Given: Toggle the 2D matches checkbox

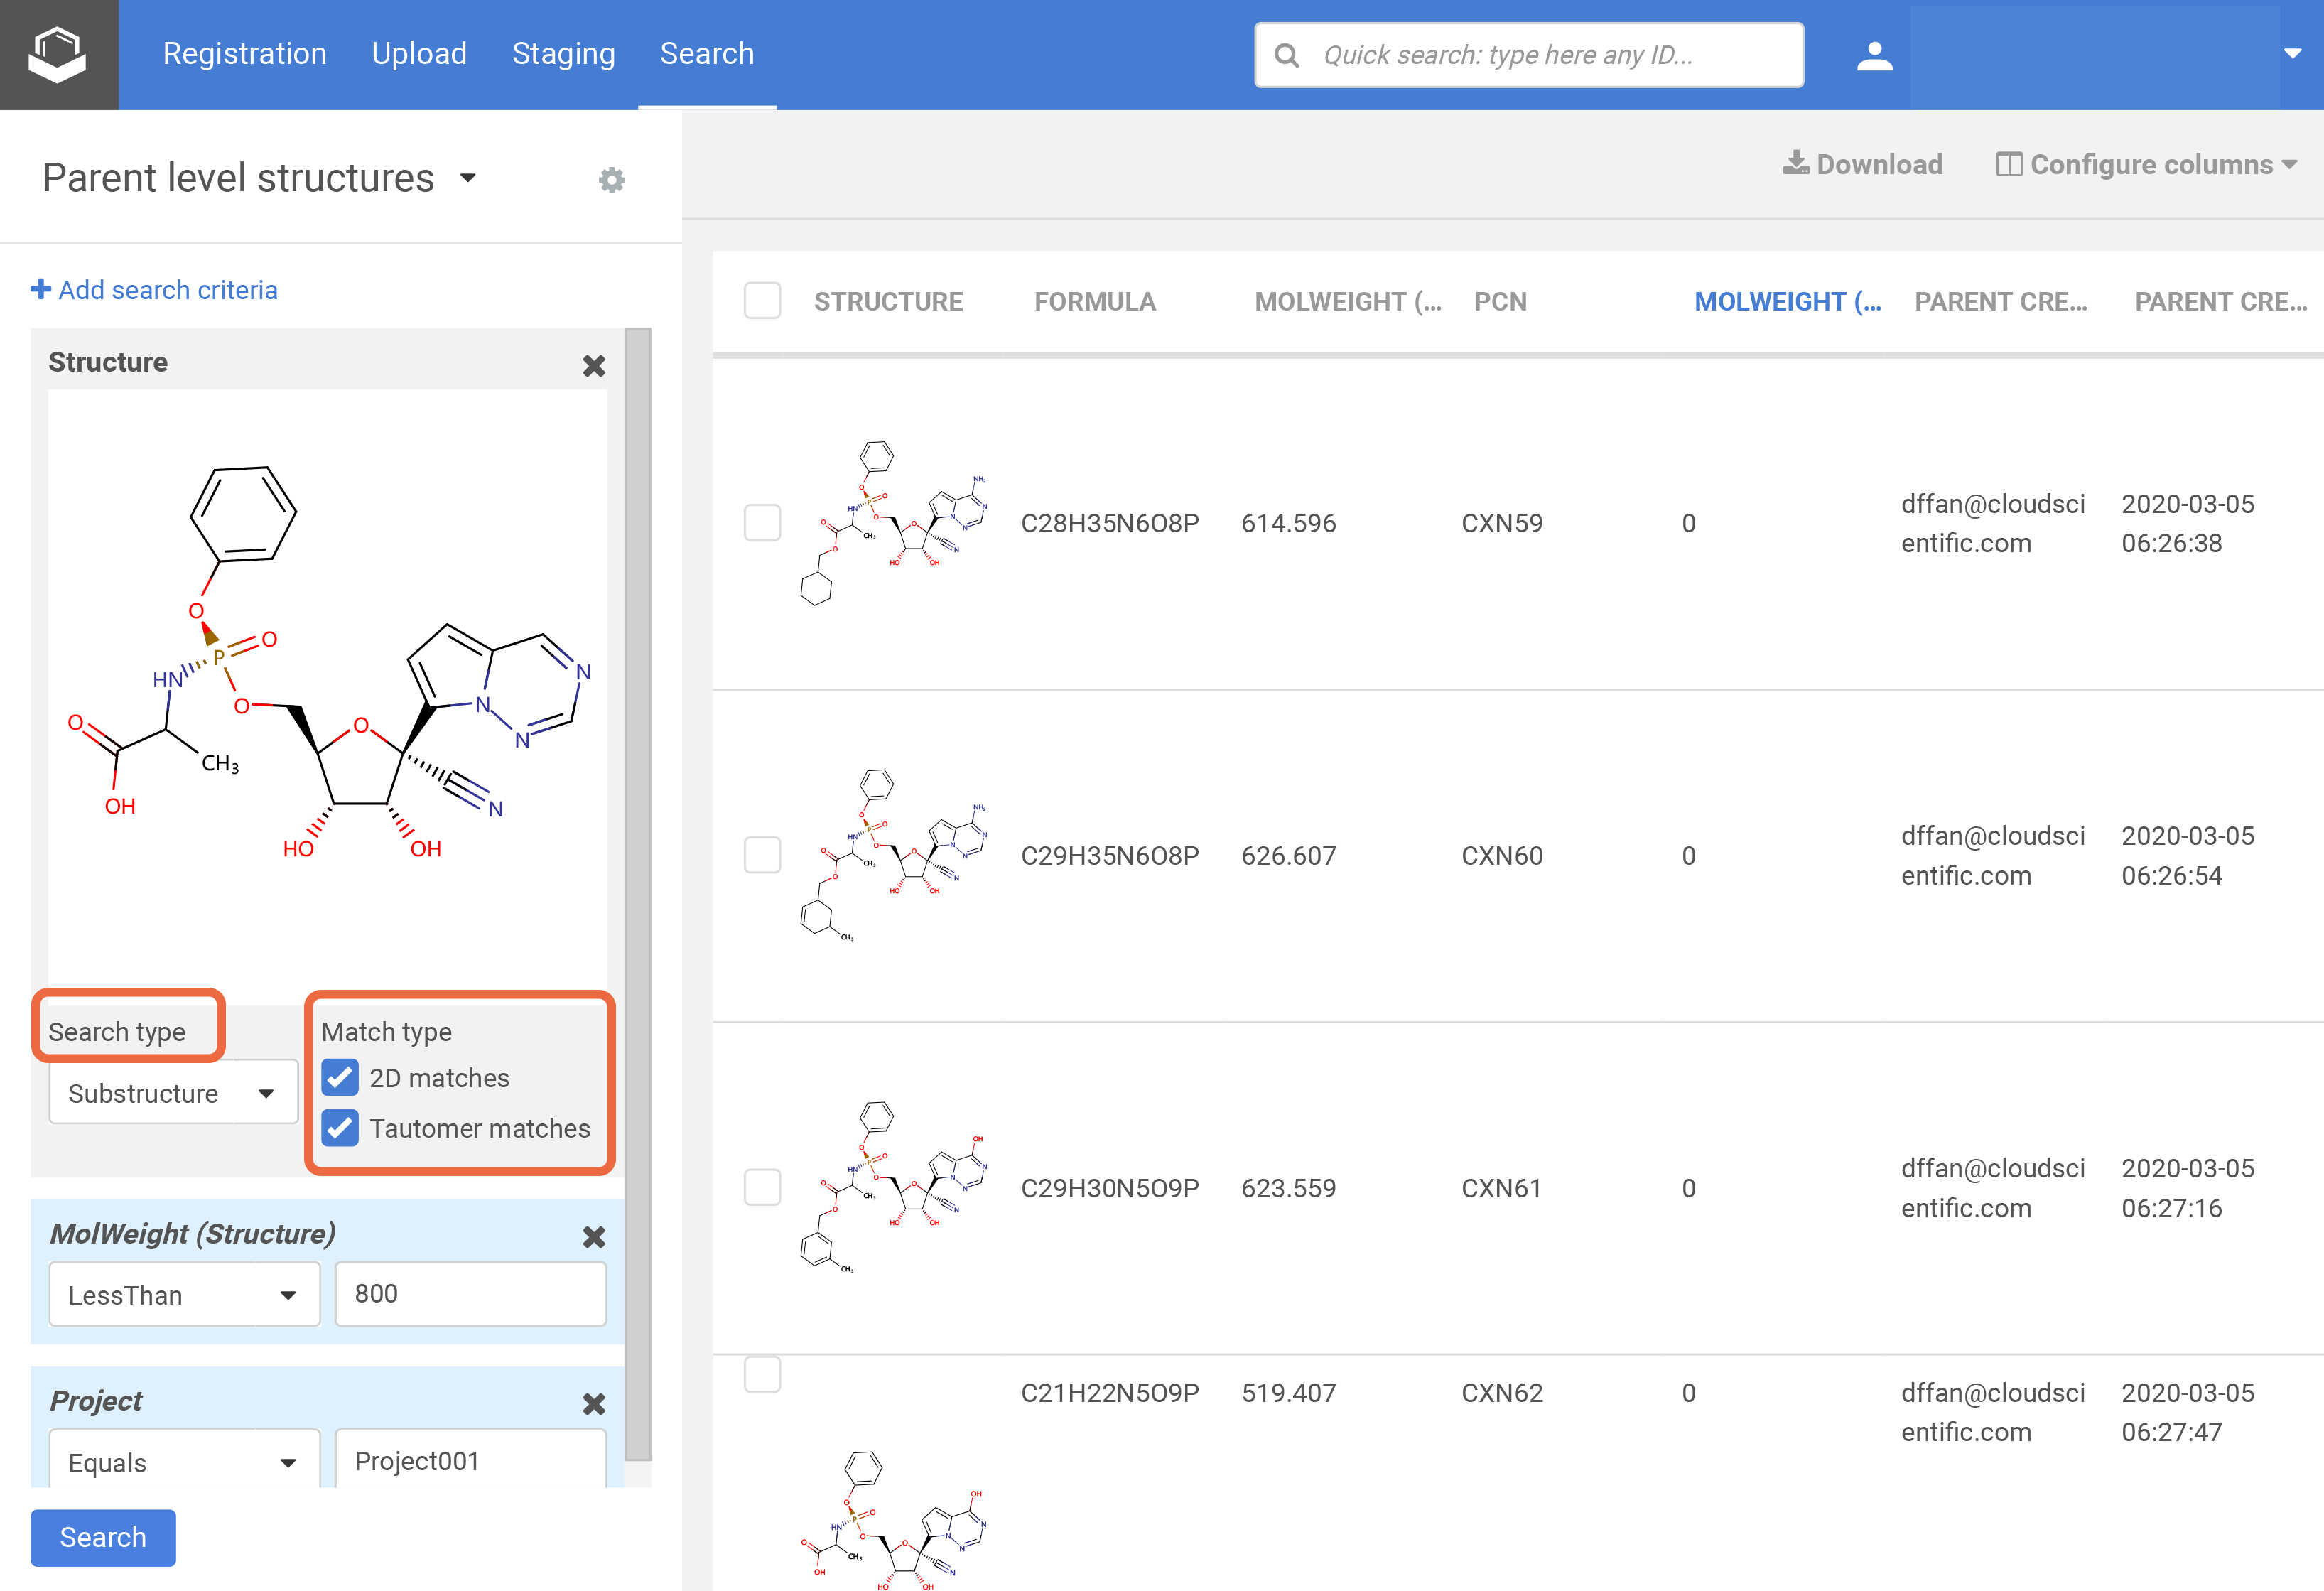Looking at the screenshot, I should (x=340, y=1078).
